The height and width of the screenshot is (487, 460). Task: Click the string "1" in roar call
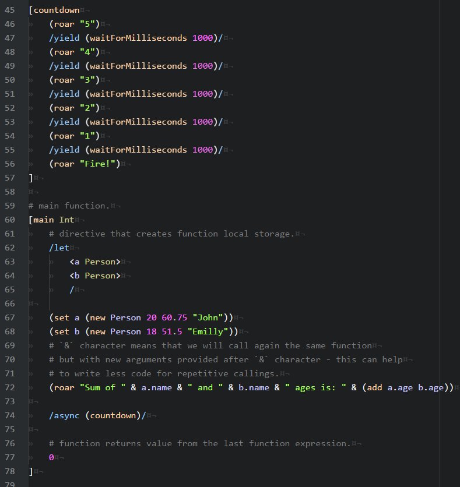click(x=87, y=136)
